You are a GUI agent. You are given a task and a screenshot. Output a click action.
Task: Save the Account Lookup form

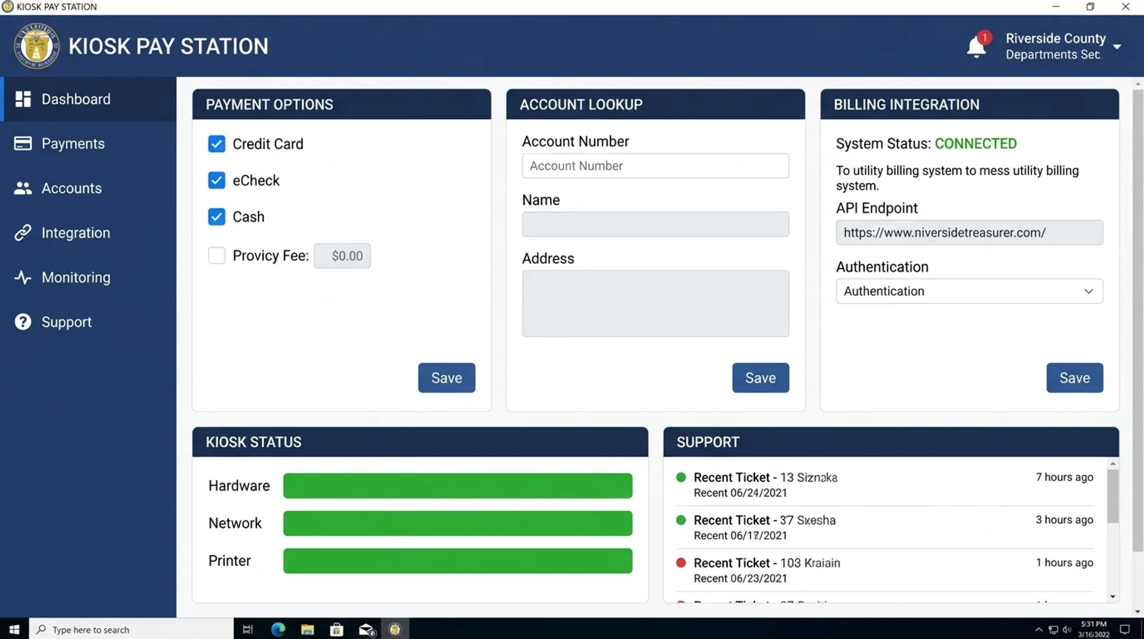click(x=761, y=378)
